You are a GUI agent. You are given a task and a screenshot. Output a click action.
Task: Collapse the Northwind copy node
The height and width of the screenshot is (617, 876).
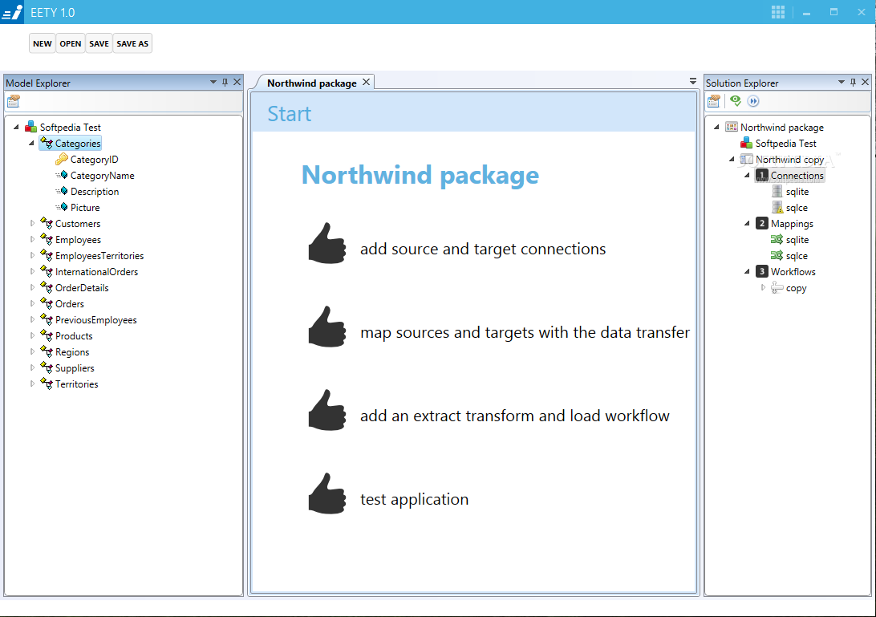(732, 160)
